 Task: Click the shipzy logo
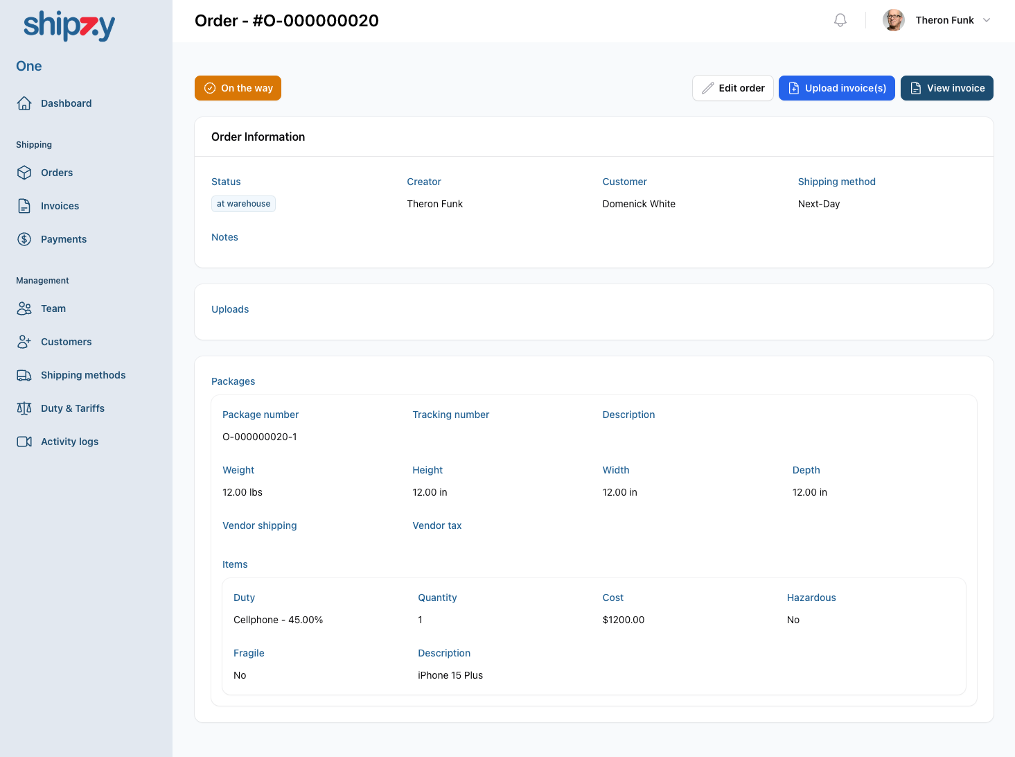(69, 26)
